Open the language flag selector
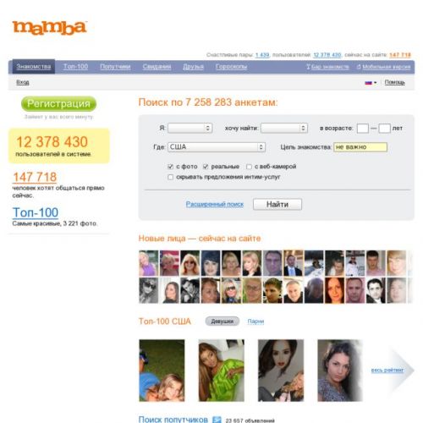423x423 pixels. pos(371,83)
